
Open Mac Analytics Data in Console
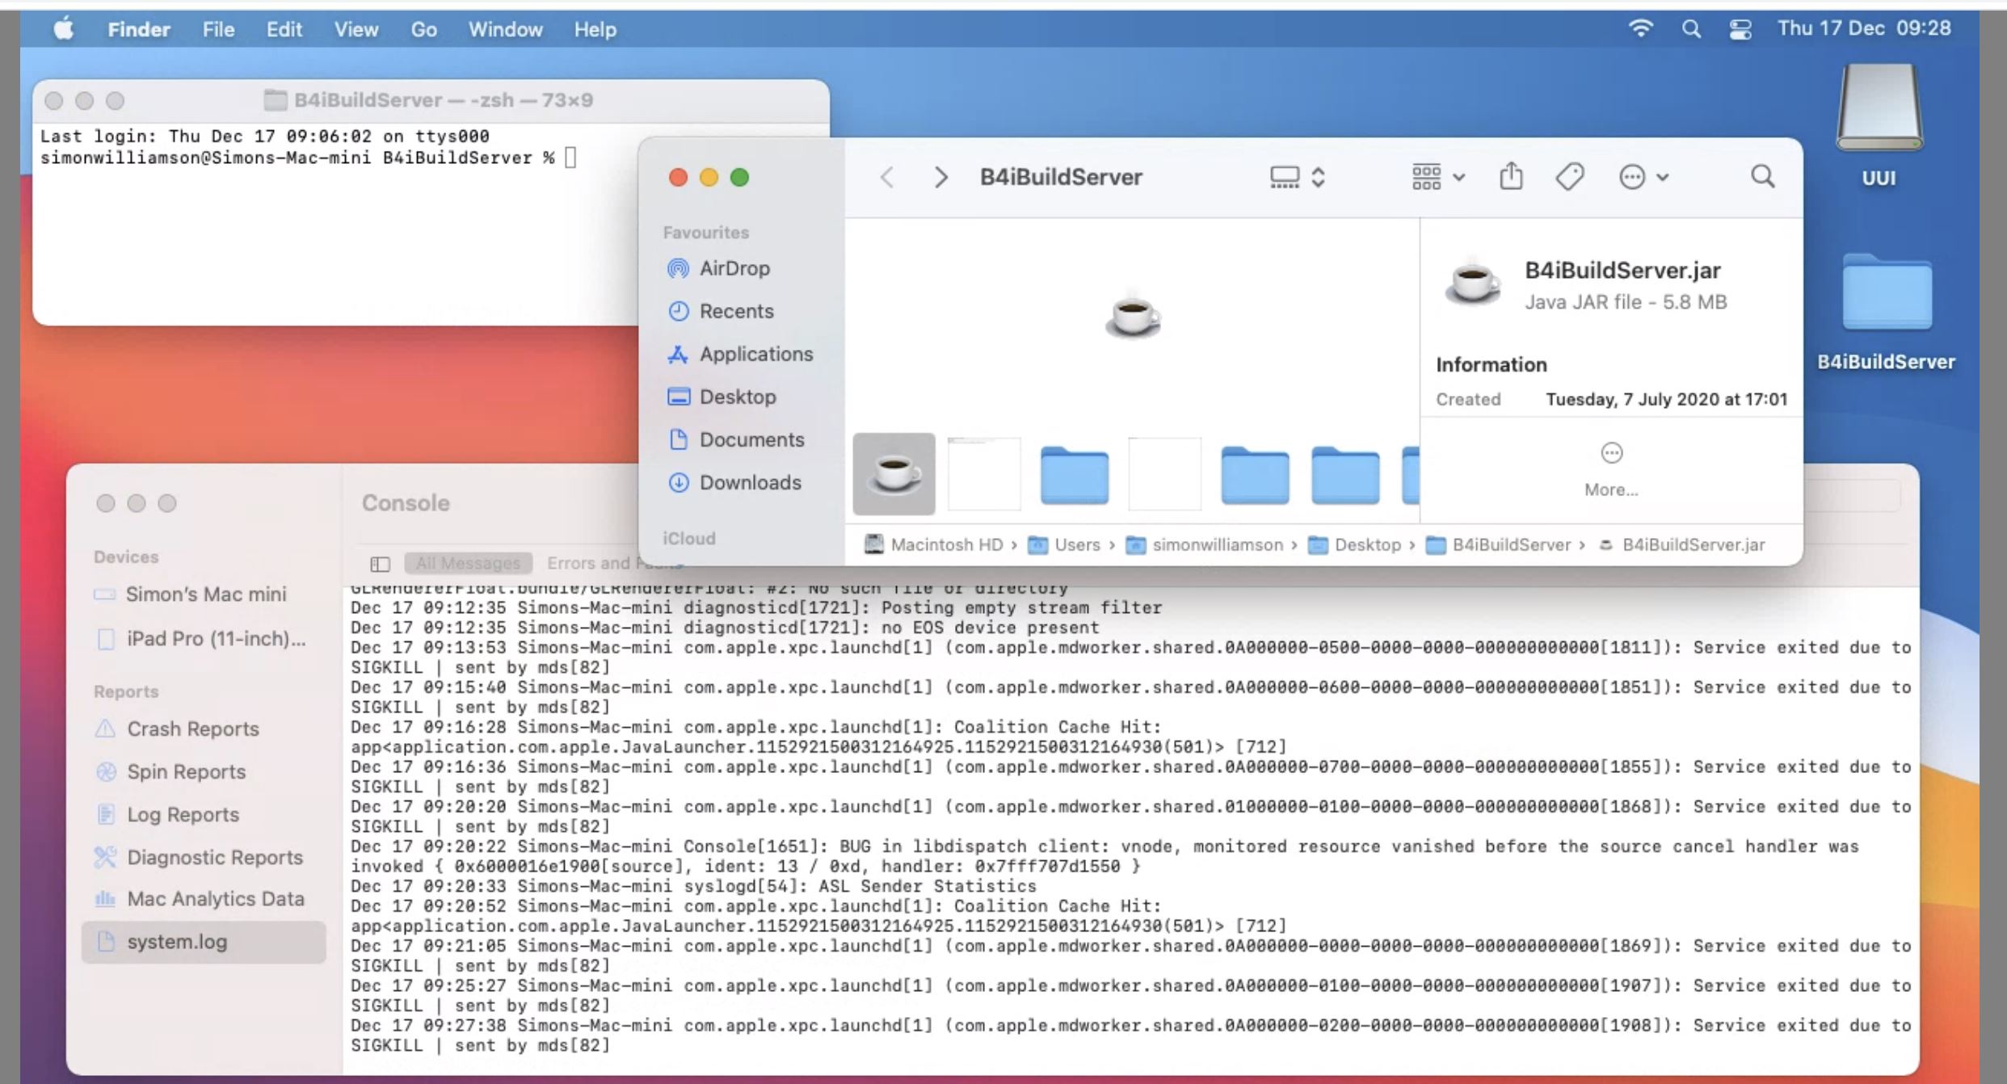click(x=215, y=899)
